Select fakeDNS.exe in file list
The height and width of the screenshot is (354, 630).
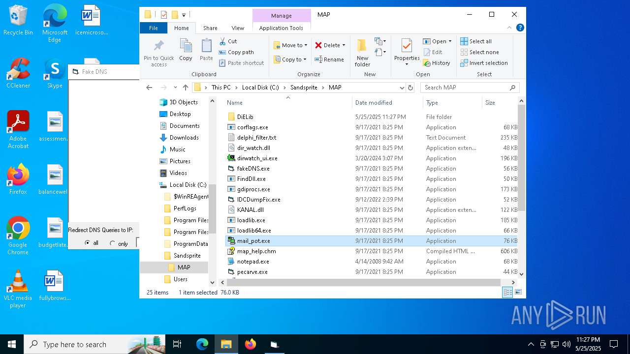pyautogui.click(x=253, y=169)
